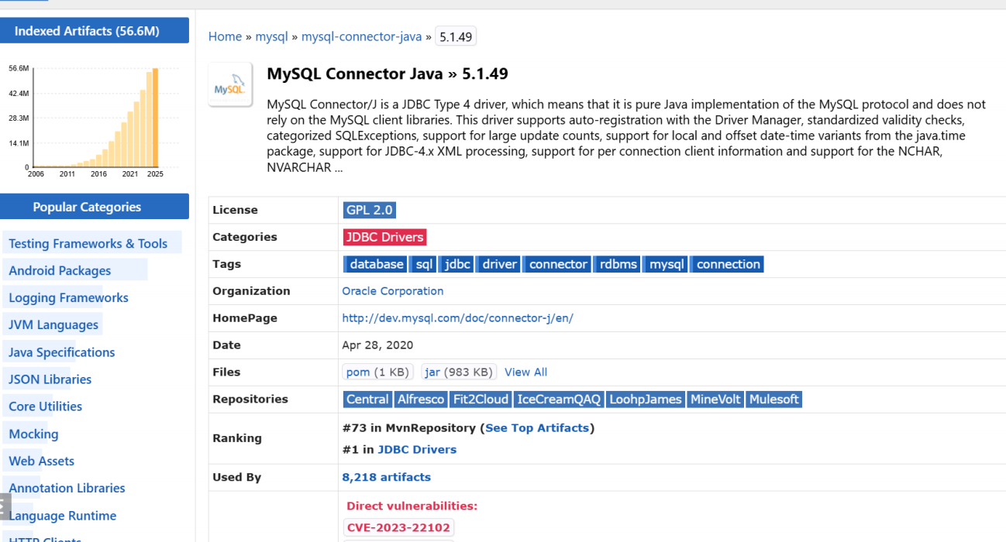The height and width of the screenshot is (542, 1006).
Task: Open the IceCreamQAQ repository tag
Action: [x=559, y=400]
